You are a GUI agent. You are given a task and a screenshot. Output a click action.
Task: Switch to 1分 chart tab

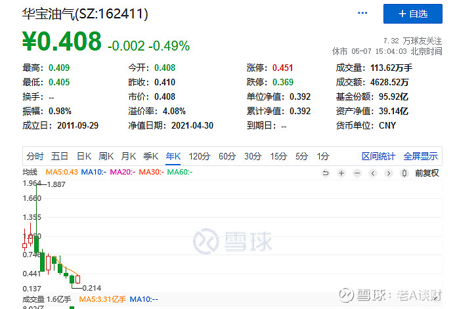click(x=322, y=157)
